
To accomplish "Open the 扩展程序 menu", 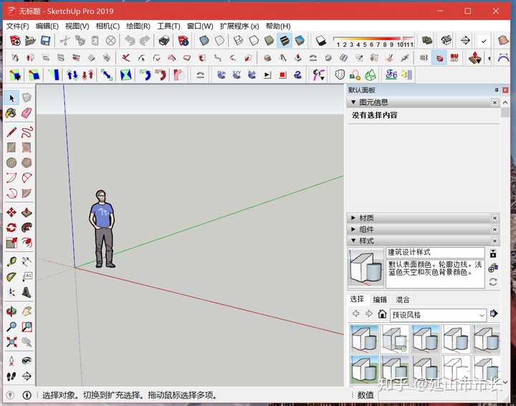I will coord(239,26).
